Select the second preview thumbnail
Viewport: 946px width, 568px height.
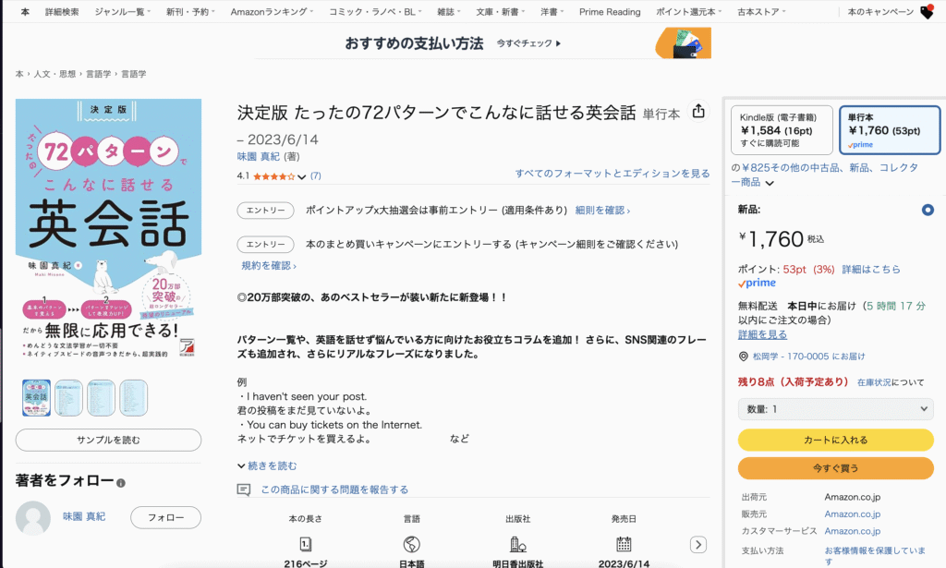tap(68, 398)
